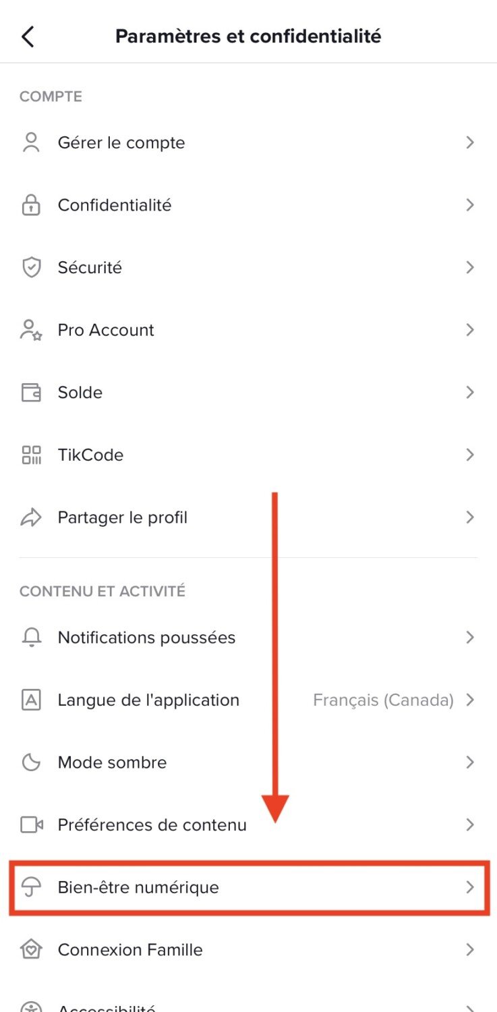
Task: Tap the umbrella icon for Bien-être numérique
Action: [x=31, y=887]
